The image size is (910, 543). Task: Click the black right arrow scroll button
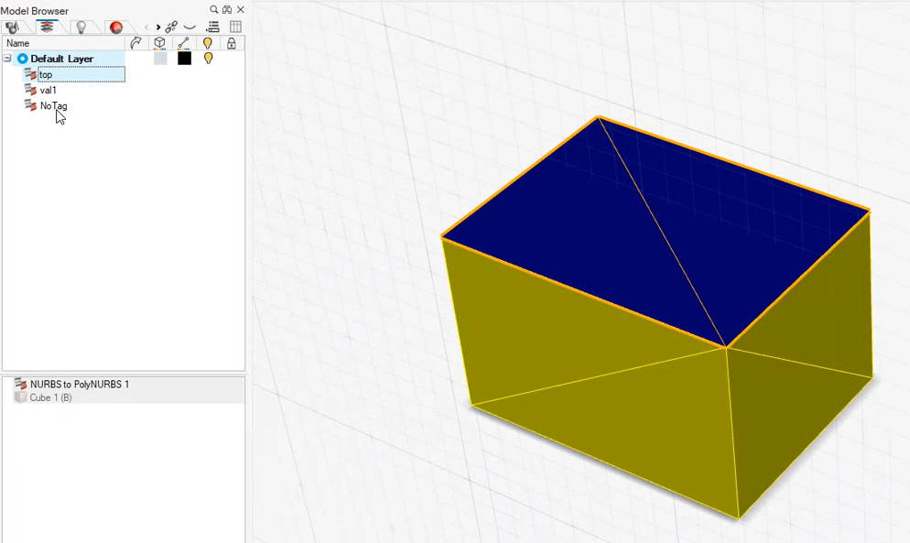(x=157, y=27)
